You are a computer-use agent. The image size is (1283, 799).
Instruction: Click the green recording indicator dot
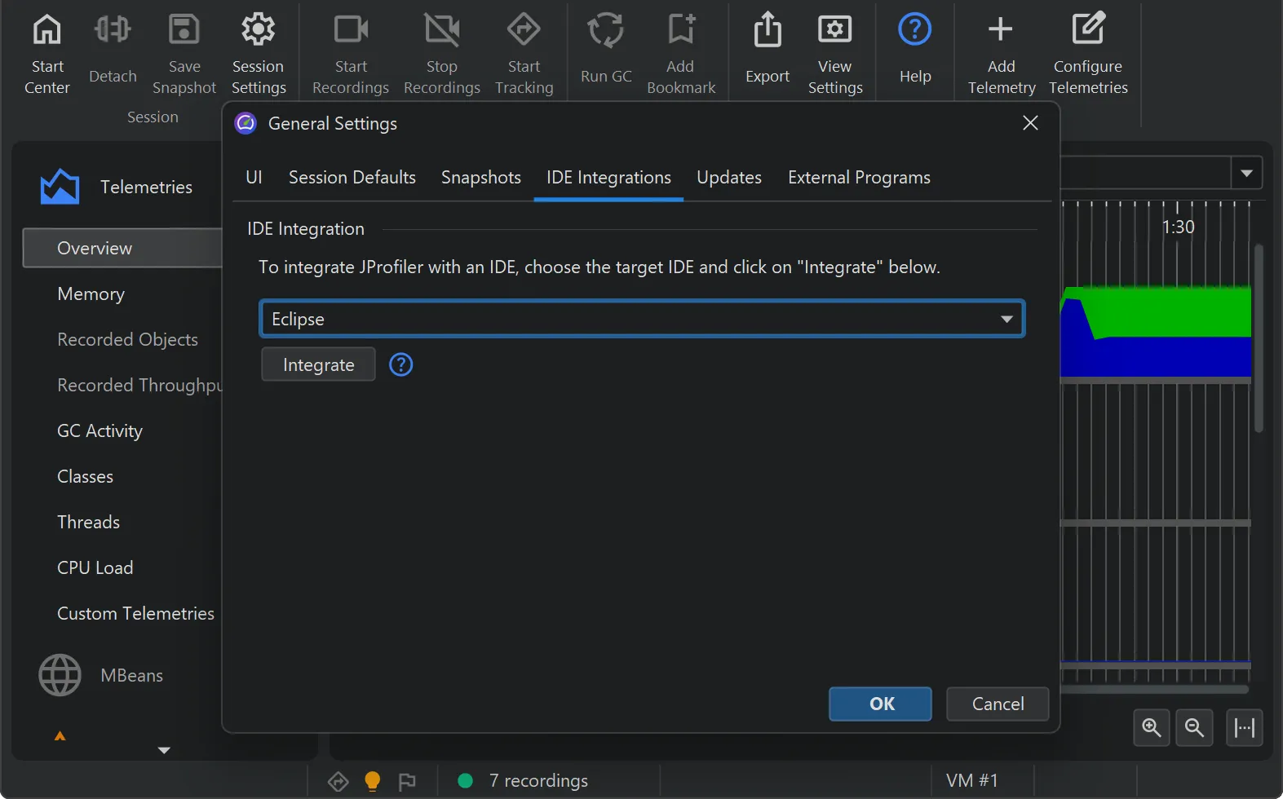click(x=466, y=780)
